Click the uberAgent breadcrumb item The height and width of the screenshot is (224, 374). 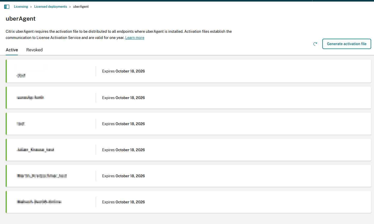(81, 7)
